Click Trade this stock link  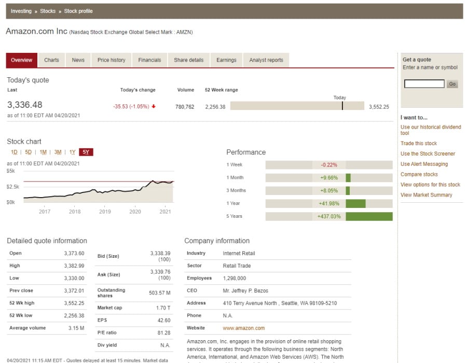[x=418, y=144]
